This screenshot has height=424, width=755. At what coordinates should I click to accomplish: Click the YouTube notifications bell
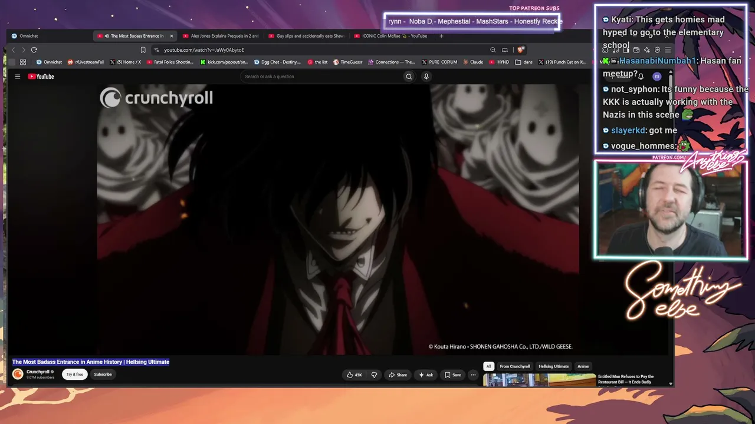click(641, 77)
